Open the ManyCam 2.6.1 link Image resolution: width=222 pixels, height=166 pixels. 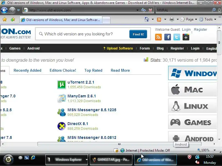(x=82, y=96)
